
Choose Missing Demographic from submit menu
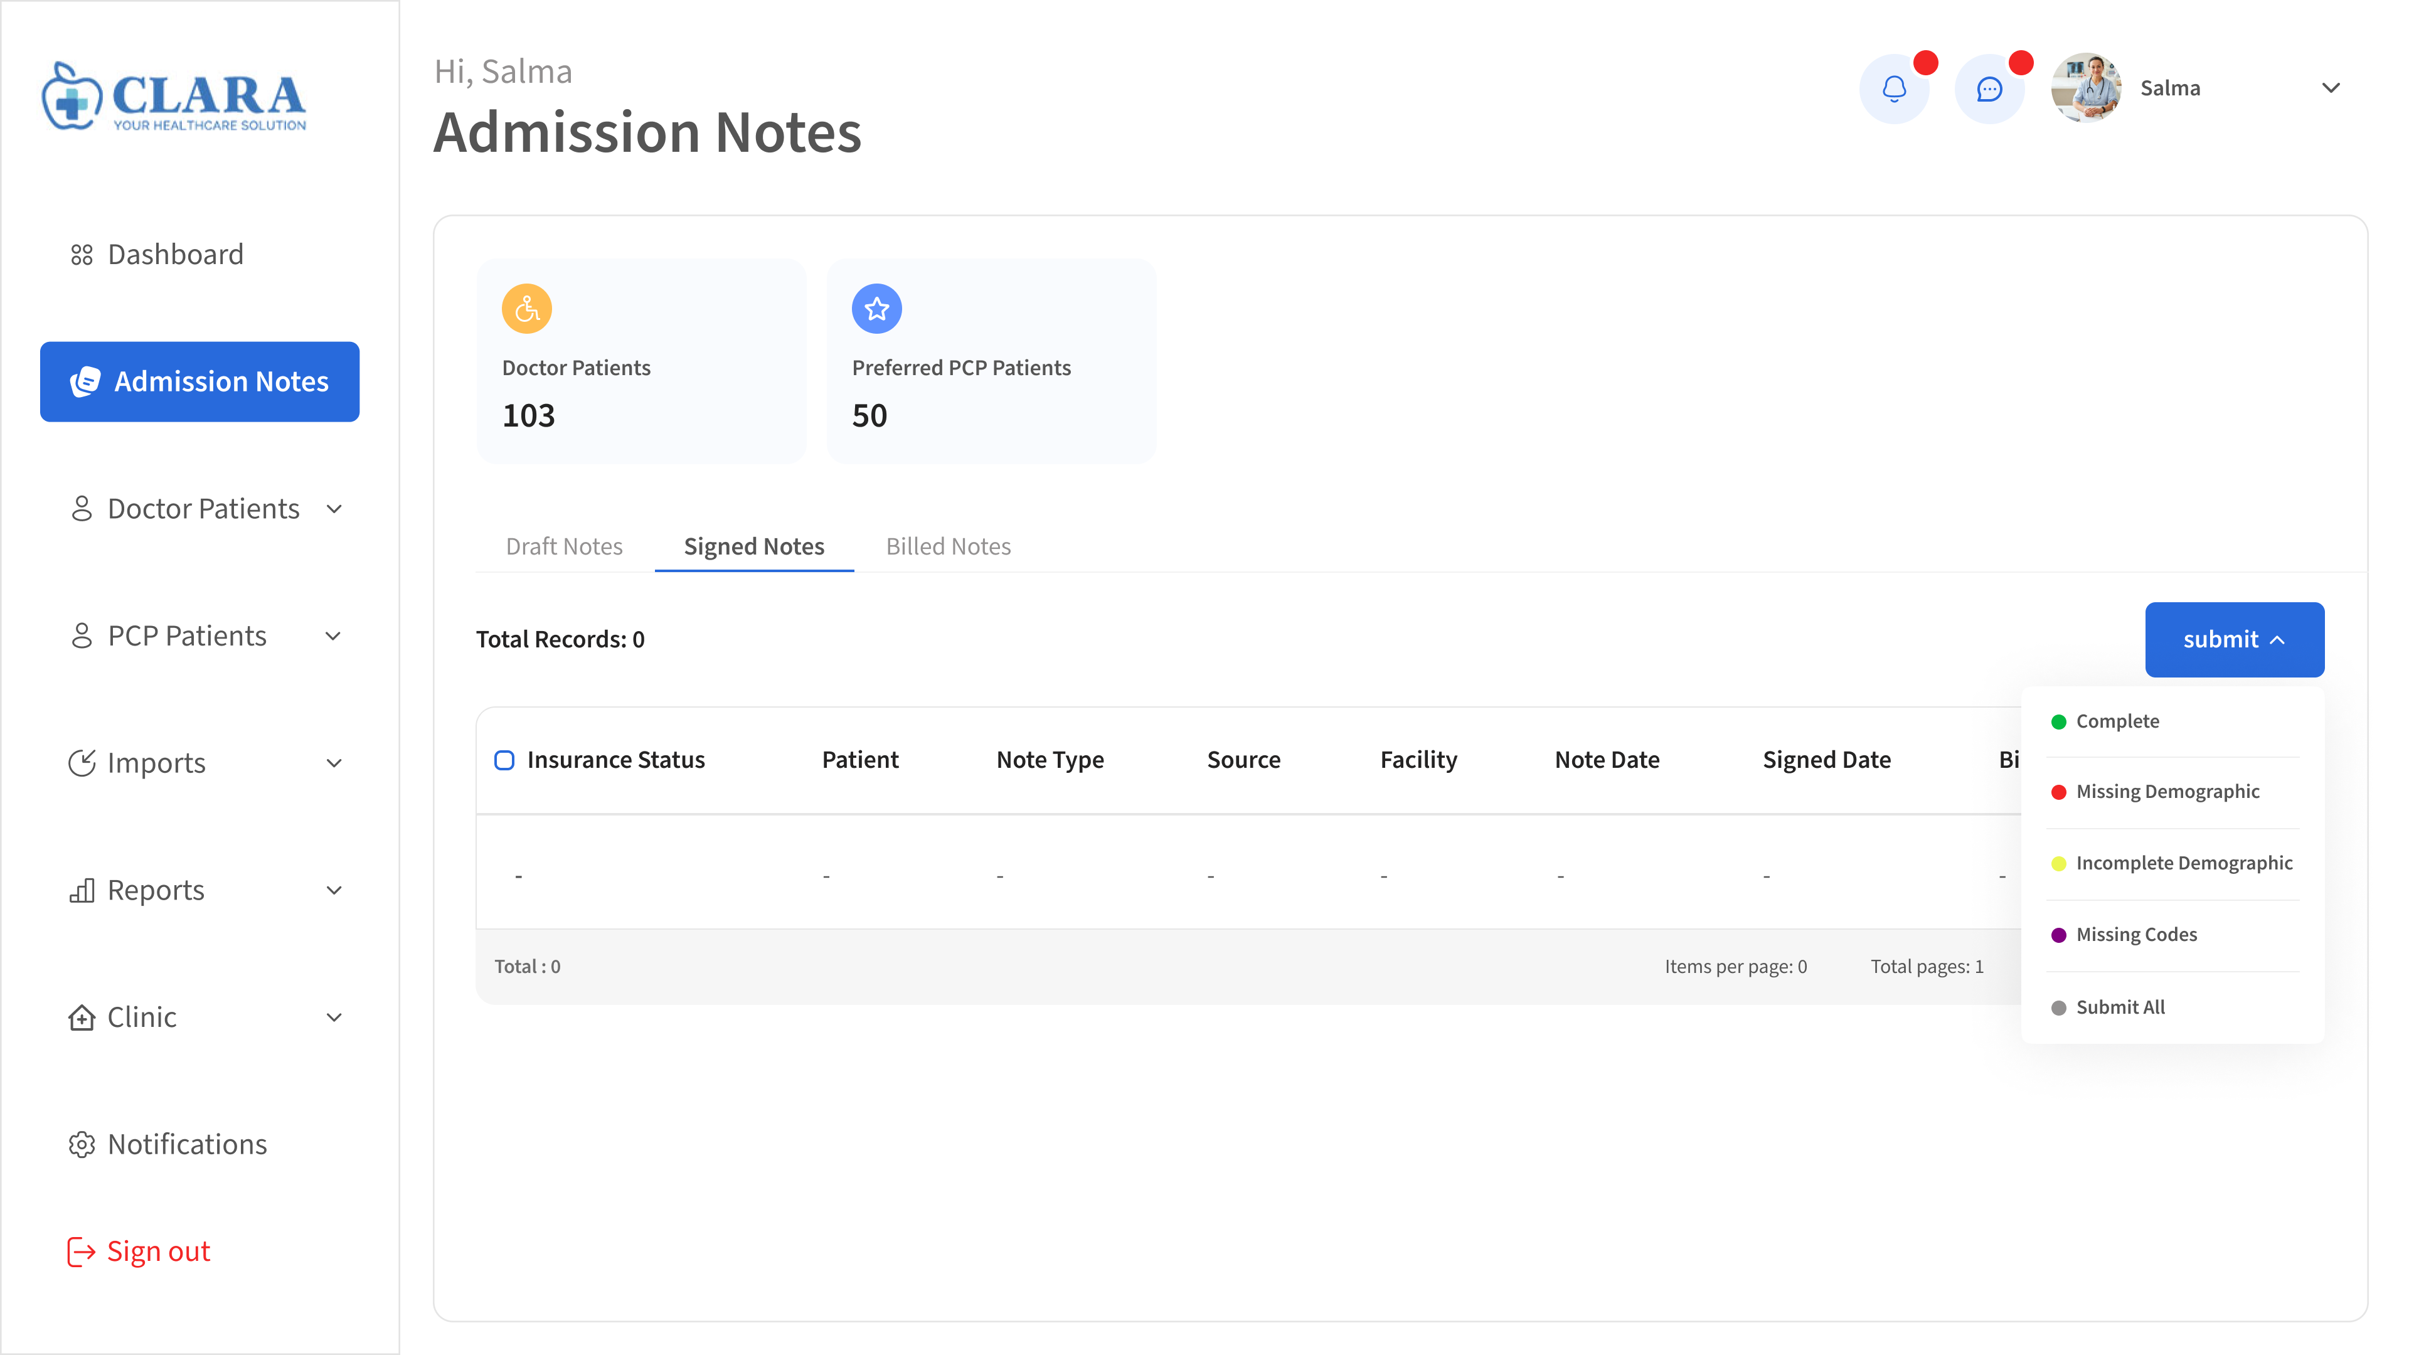pyautogui.click(x=2172, y=792)
